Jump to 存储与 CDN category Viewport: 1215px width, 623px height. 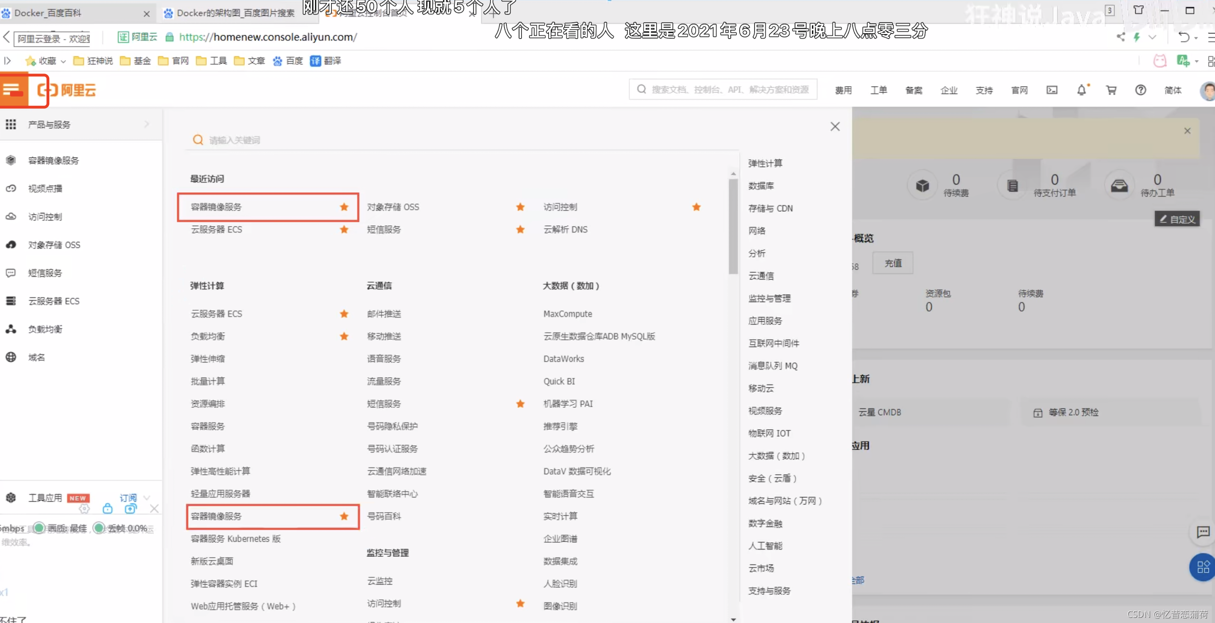coord(770,208)
